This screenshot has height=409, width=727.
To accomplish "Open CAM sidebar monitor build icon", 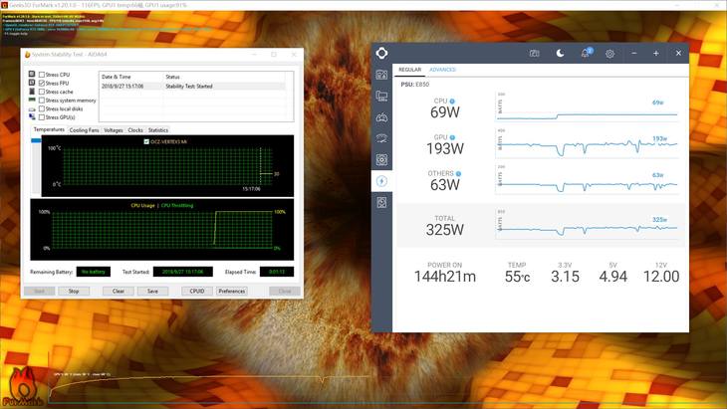I will click(x=381, y=96).
